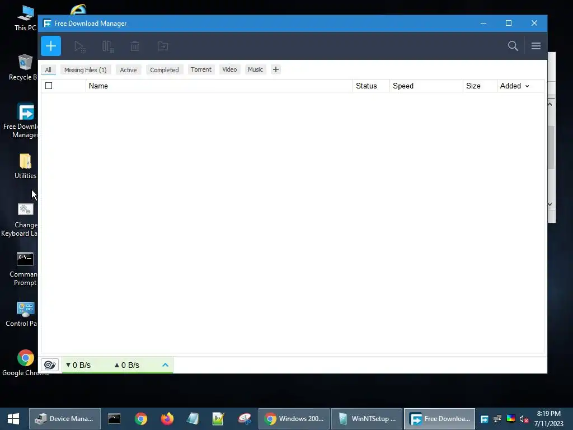Click scroll up arrow in background window
Viewport: 573px width, 430px height.
550,104
